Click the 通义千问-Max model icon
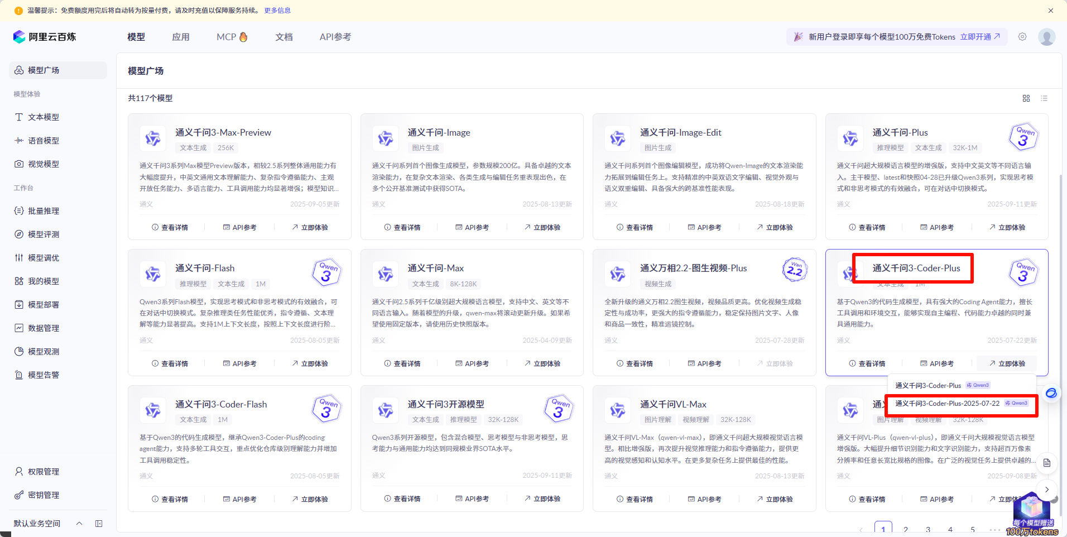The width and height of the screenshot is (1067, 537). [x=386, y=274]
